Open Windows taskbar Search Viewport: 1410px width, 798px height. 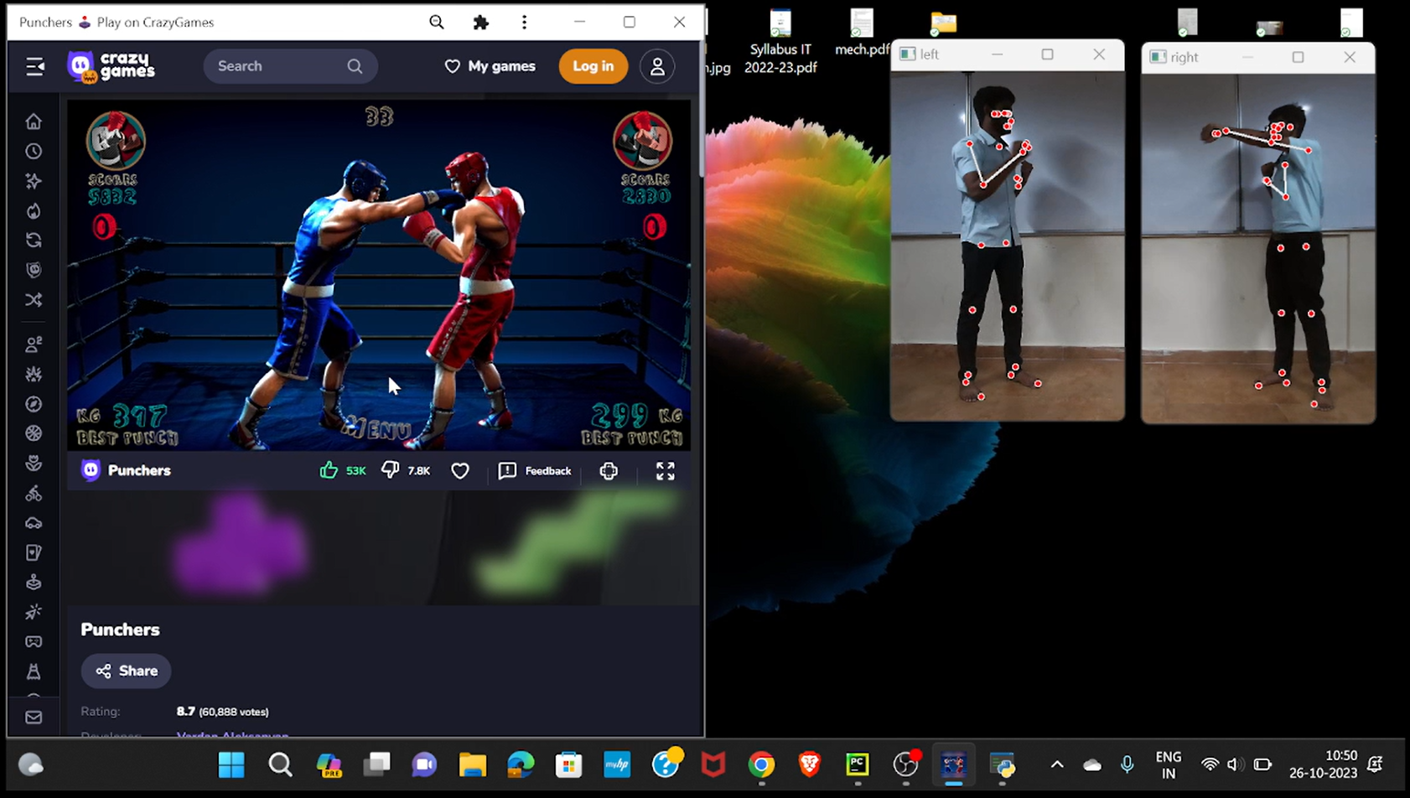[x=280, y=764]
